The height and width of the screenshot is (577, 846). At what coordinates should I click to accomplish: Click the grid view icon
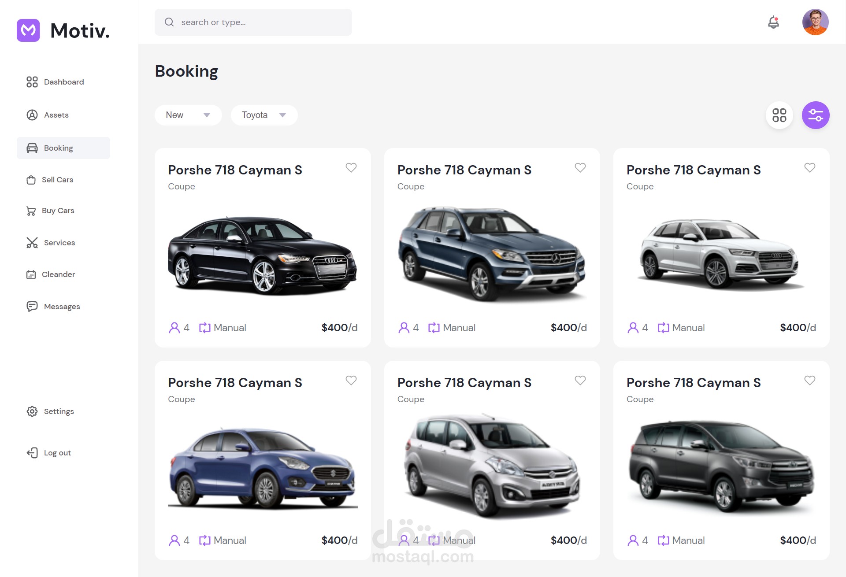[779, 115]
